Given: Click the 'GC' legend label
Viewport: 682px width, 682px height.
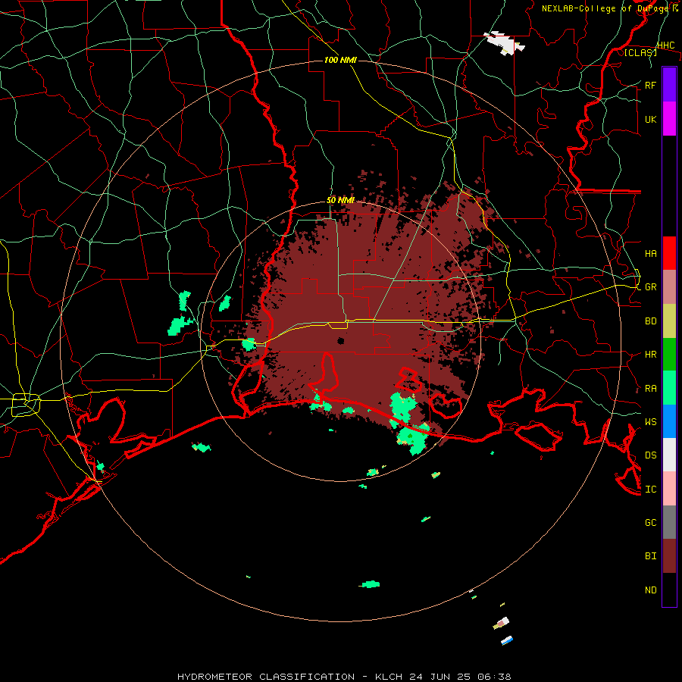Looking at the screenshot, I should [x=651, y=523].
